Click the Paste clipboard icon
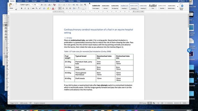Viewport: 198px width, 111px height. 11,5
